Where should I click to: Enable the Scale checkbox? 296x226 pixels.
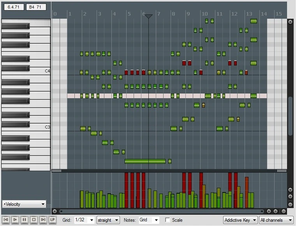pos(167,220)
